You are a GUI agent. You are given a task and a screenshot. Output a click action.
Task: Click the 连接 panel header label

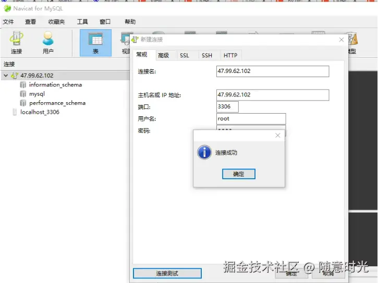coord(9,64)
